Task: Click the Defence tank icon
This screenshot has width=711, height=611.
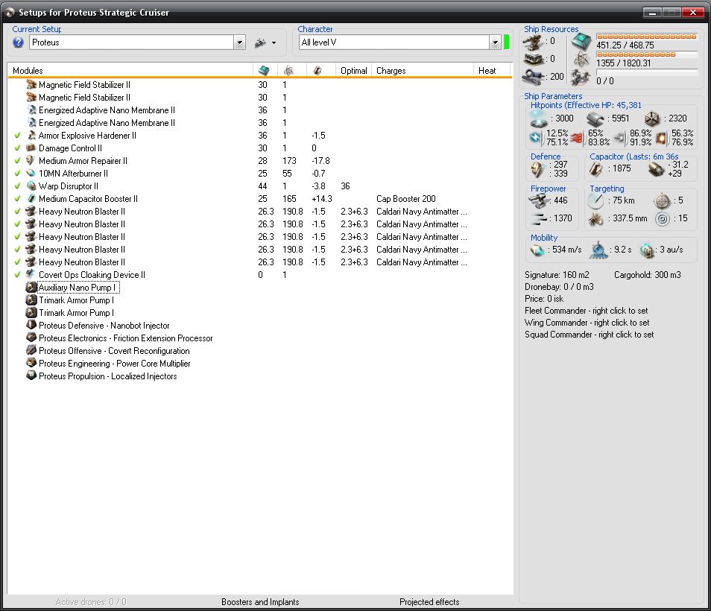Action: pos(537,170)
